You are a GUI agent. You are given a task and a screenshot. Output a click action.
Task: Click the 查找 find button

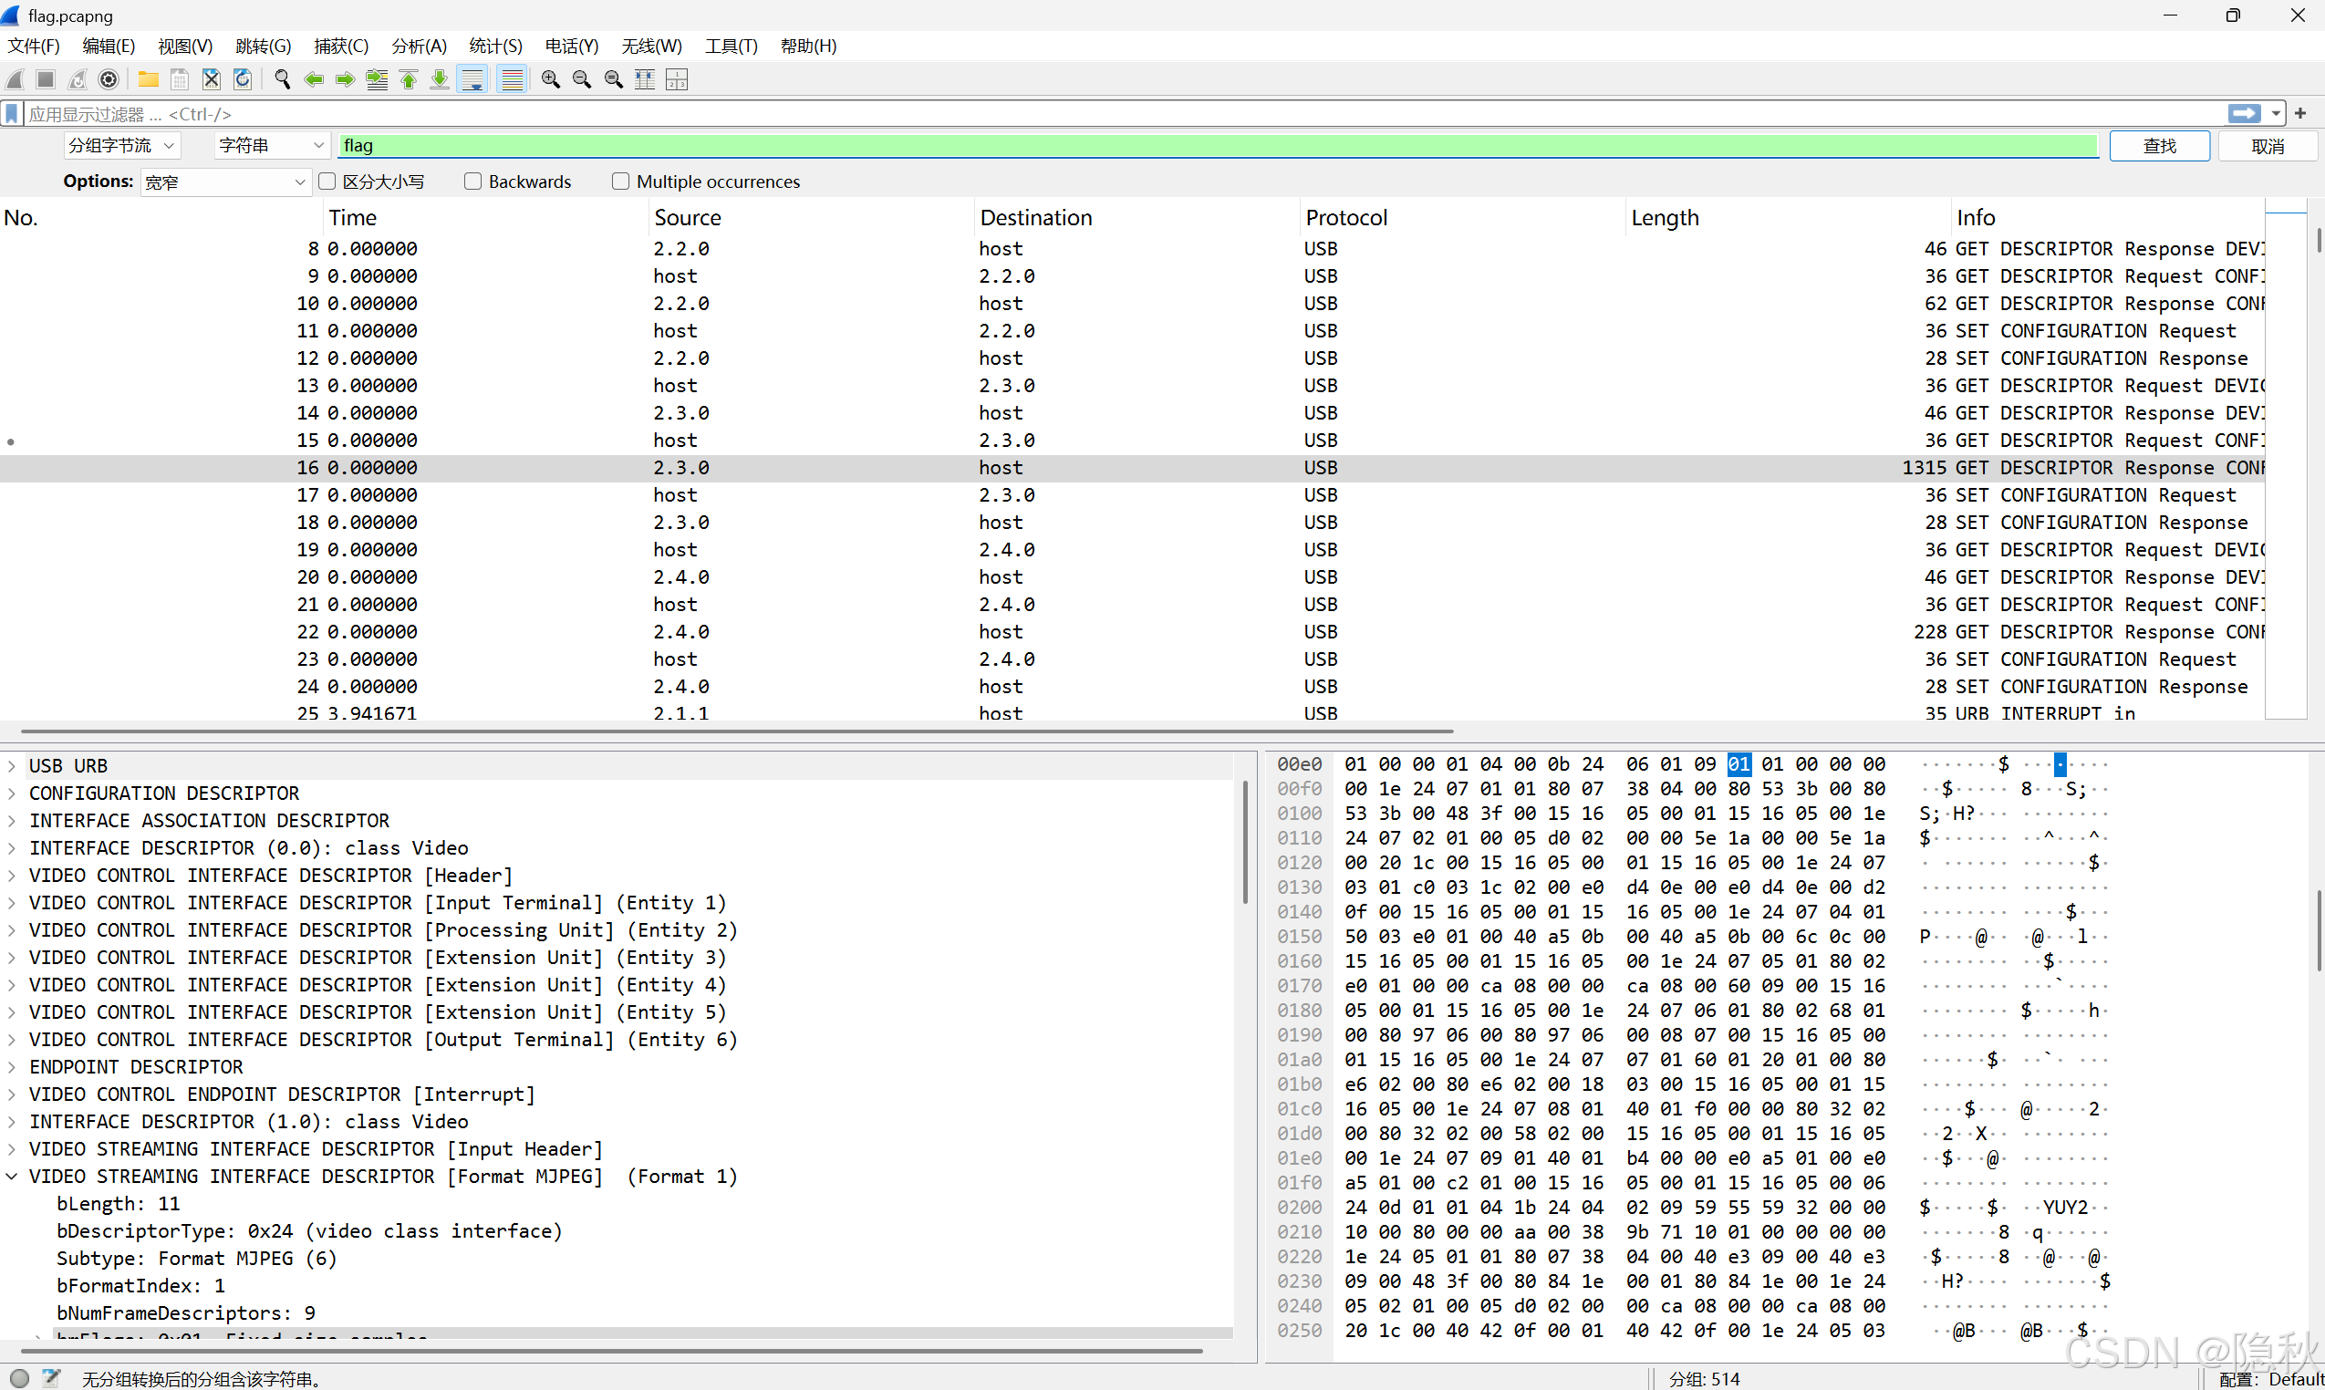2159,145
